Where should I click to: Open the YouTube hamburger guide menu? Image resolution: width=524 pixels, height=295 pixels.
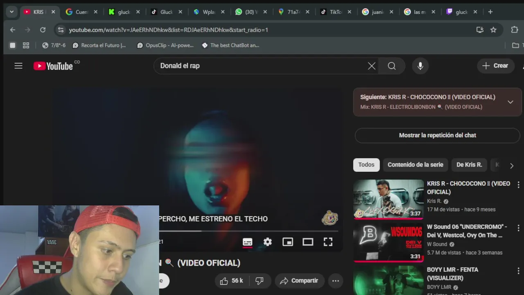click(x=18, y=66)
